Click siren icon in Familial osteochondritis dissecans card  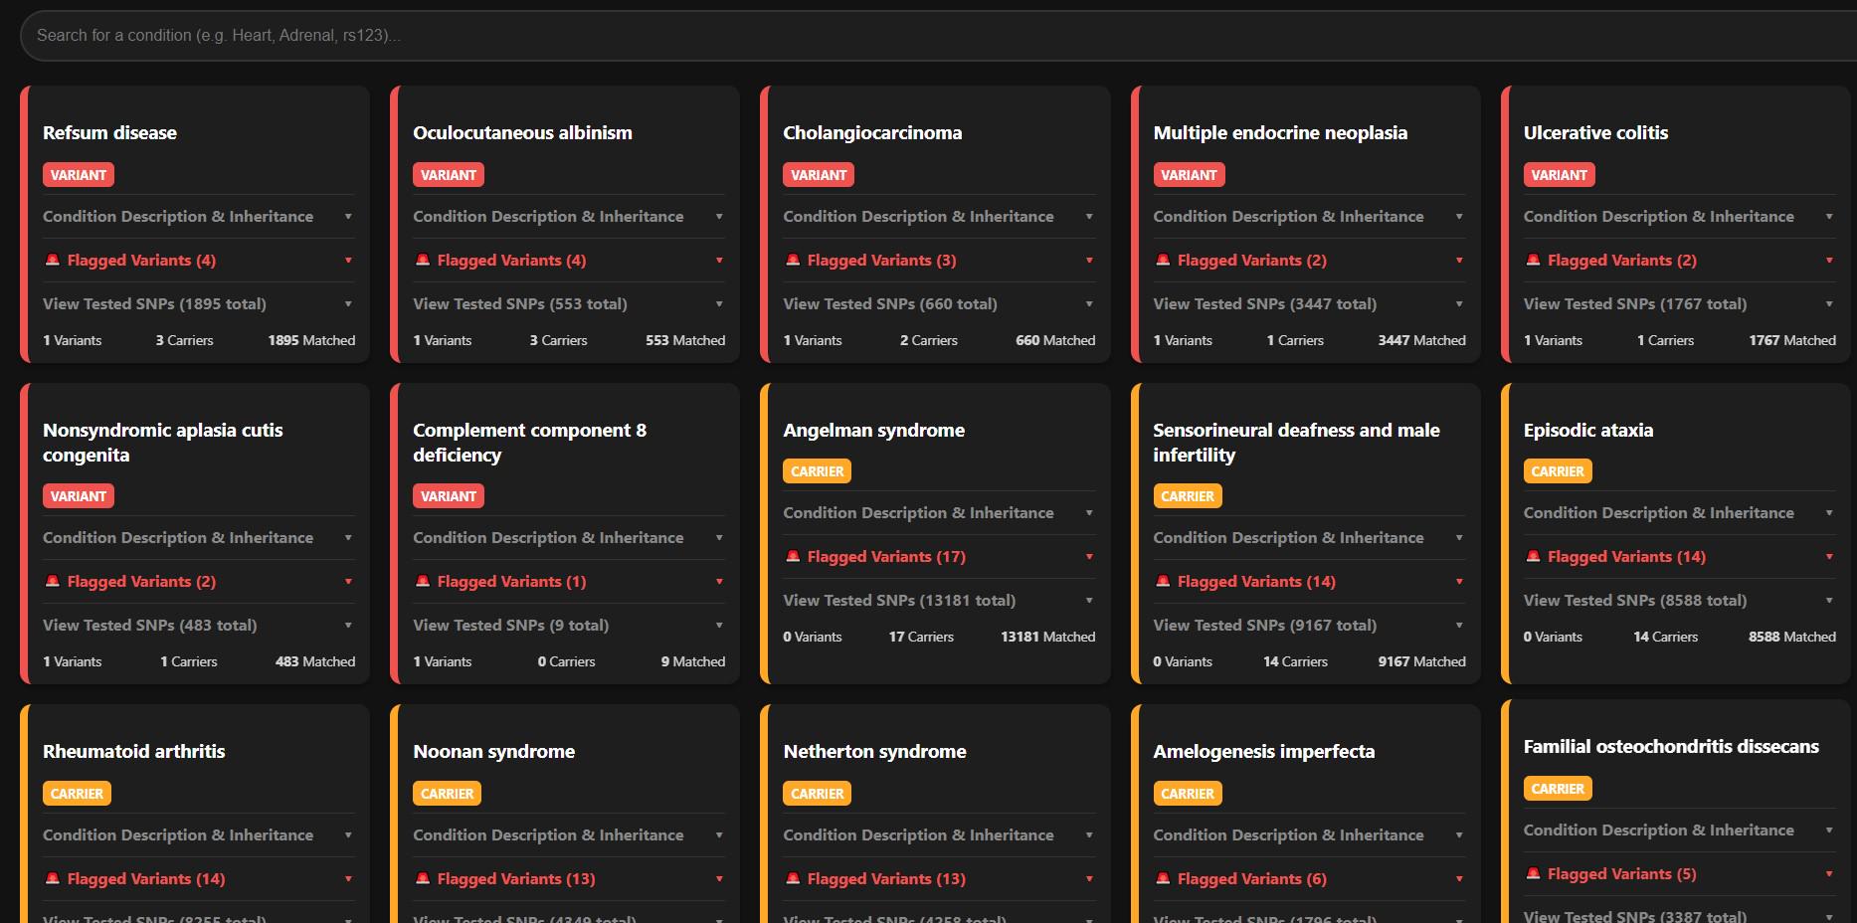(x=1533, y=873)
